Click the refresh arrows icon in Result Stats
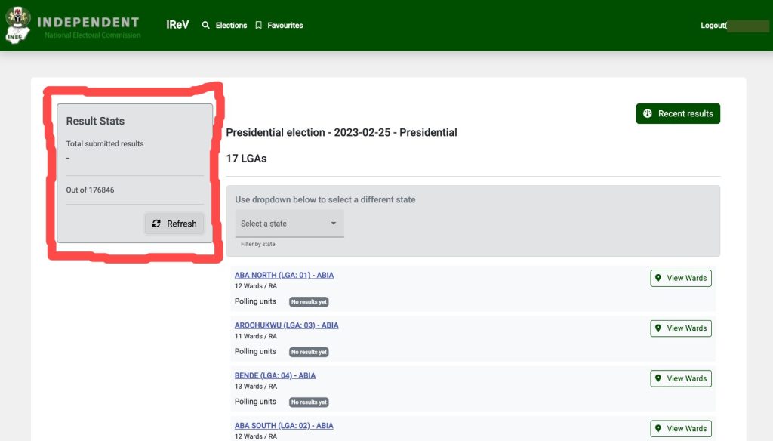Viewport: 773px width, 441px height. [x=156, y=224]
